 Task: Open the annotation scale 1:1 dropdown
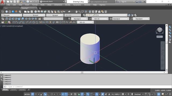coord(116,94)
